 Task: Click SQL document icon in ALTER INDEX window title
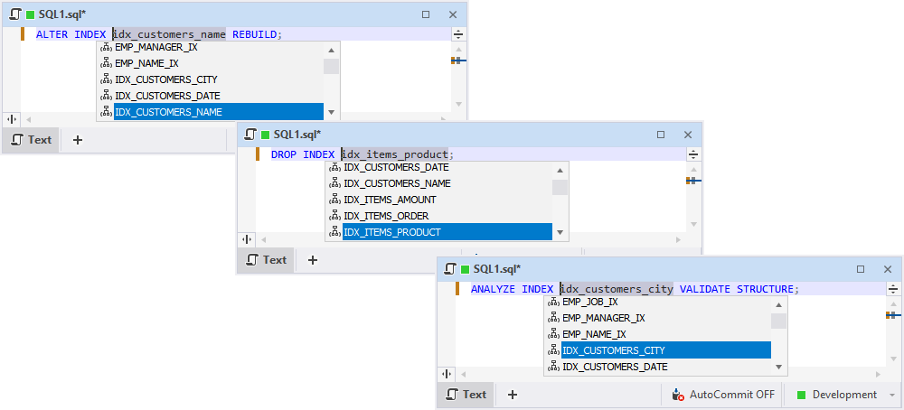[15, 14]
